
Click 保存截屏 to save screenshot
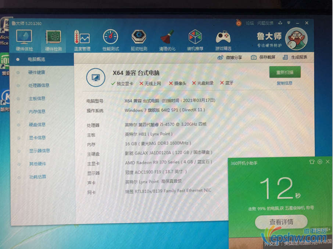click(x=263, y=57)
